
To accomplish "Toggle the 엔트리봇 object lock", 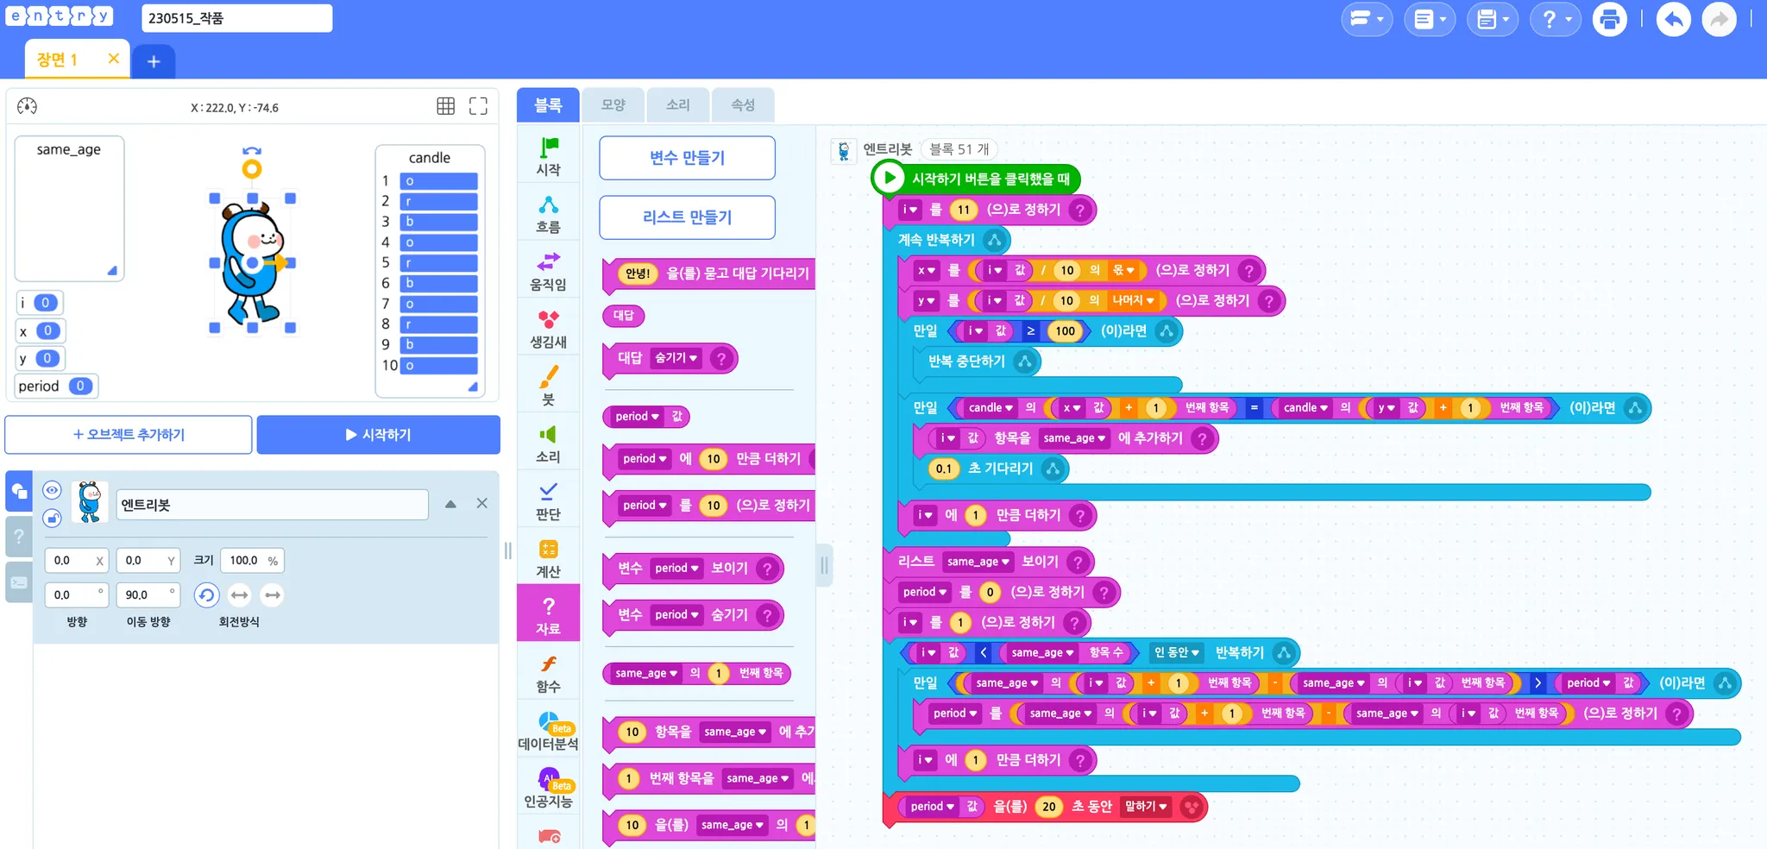I will pyautogui.click(x=52, y=518).
